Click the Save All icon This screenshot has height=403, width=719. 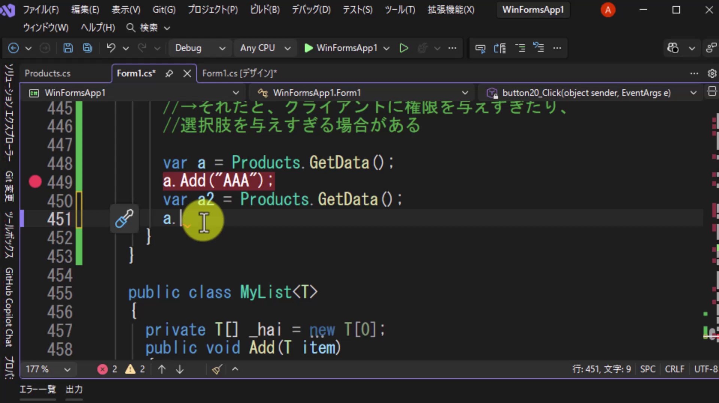(x=88, y=48)
